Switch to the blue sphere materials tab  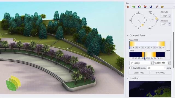(x=151, y=7)
